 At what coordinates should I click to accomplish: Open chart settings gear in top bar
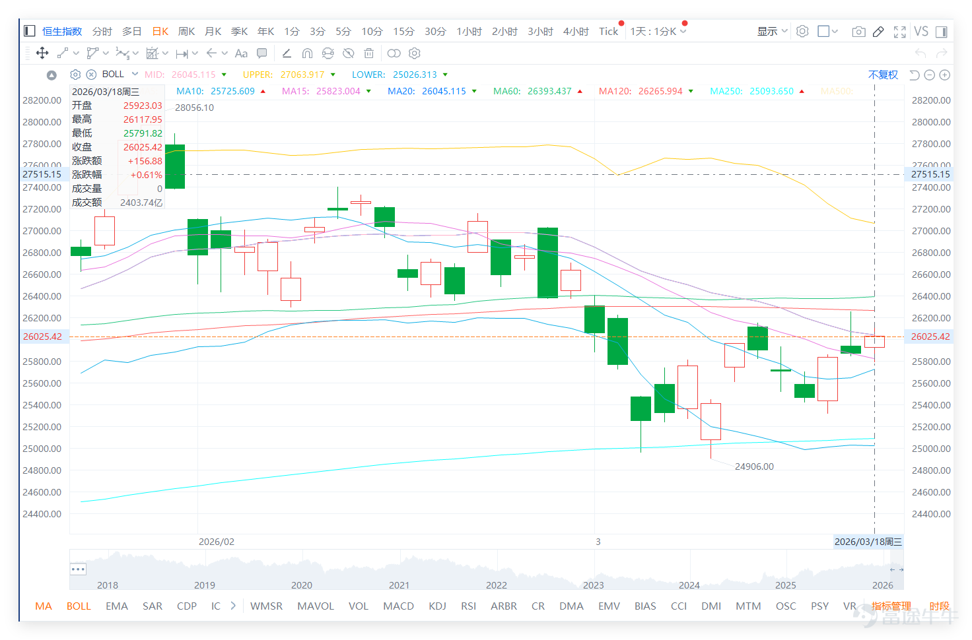[802, 31]
